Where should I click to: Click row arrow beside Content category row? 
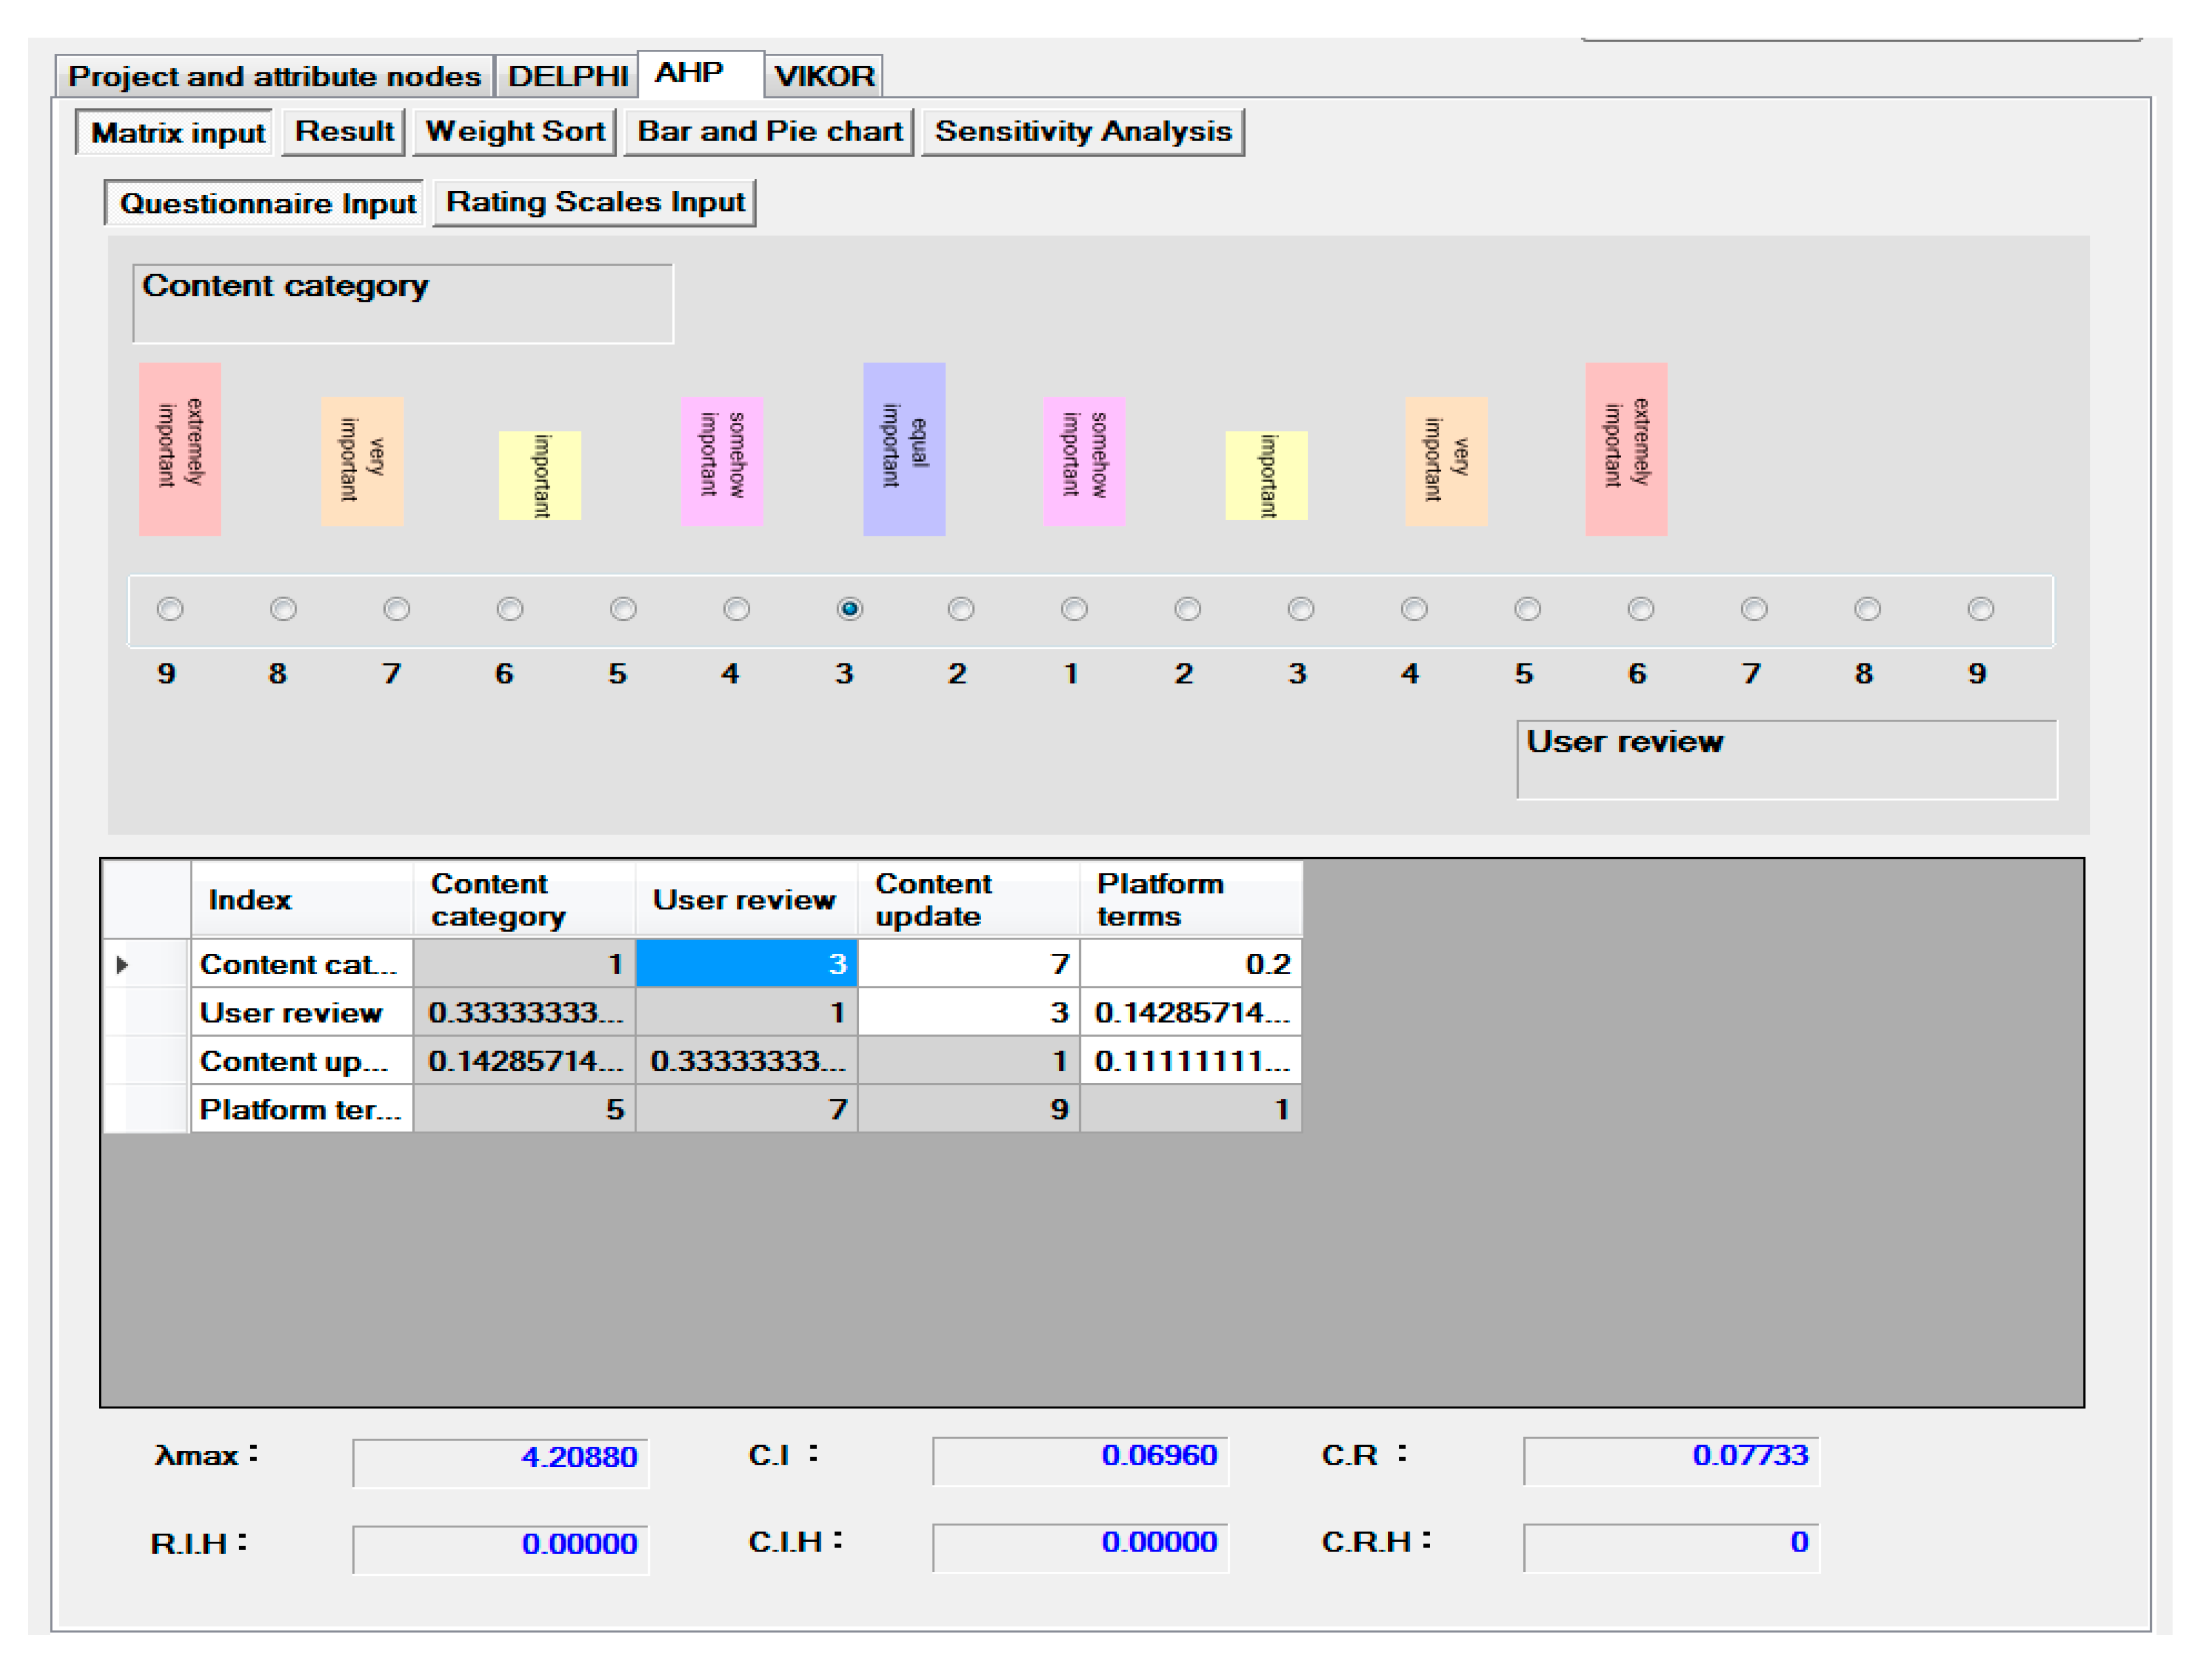(x=122, y=965)
